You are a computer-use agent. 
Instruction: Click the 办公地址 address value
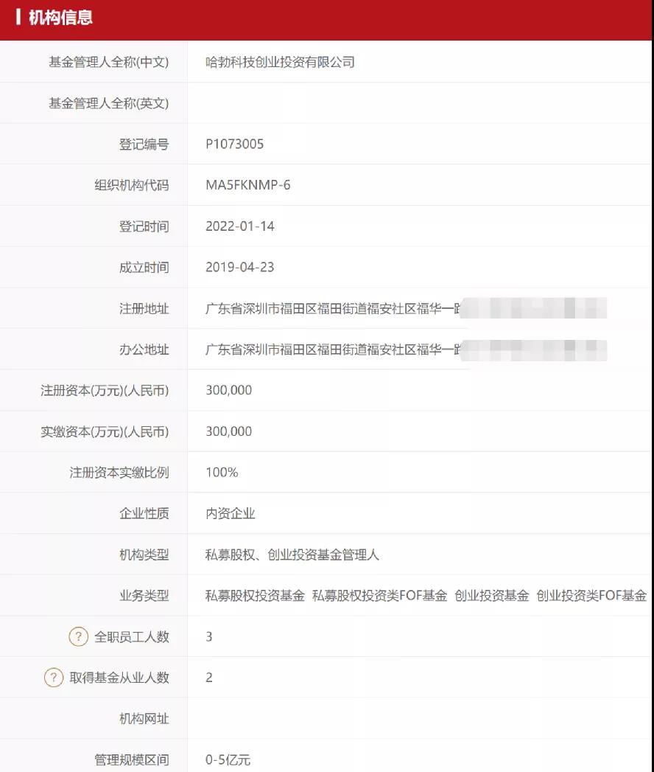(x=406, y=350)
